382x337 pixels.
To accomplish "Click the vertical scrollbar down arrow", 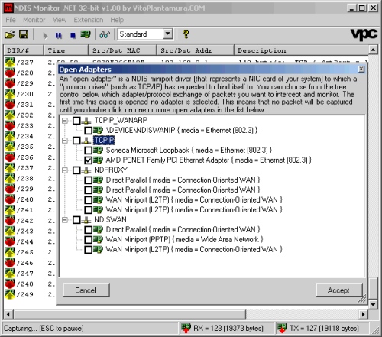I will 373,304.
